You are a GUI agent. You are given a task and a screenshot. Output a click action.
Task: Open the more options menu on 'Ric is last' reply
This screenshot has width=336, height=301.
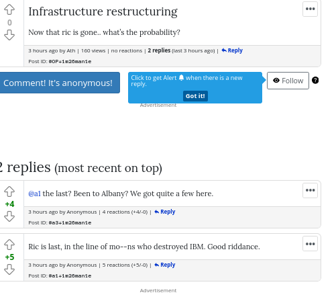pyautogui.click(x=310, y=244)
